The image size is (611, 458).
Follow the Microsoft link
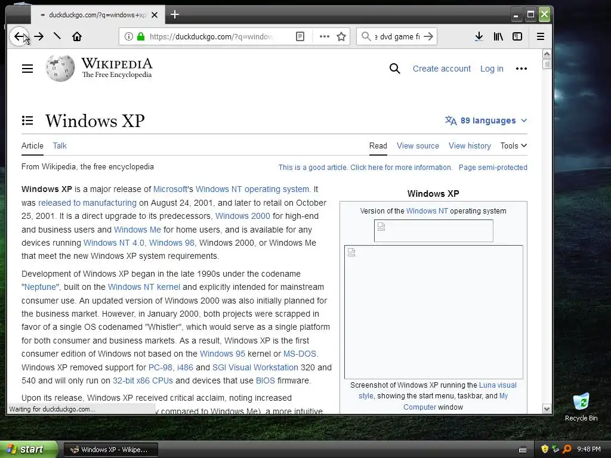(170, 189)
